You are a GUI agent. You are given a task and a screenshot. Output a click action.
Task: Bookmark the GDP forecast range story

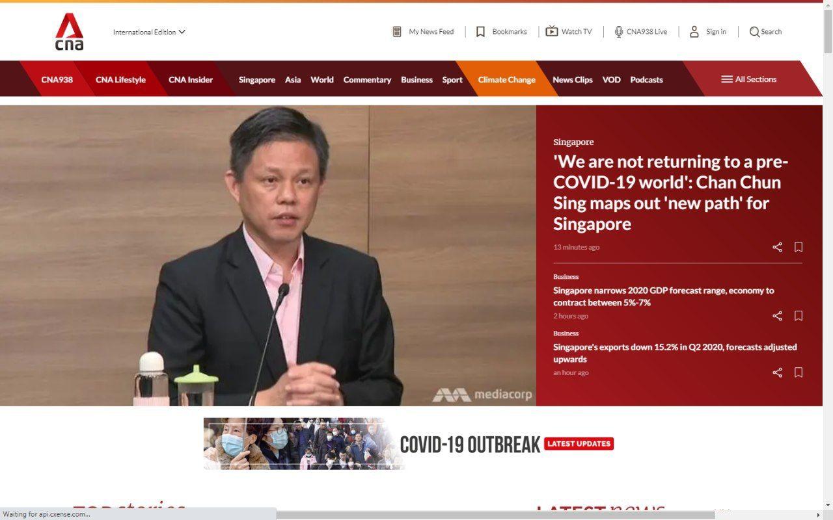click(799, 316)
